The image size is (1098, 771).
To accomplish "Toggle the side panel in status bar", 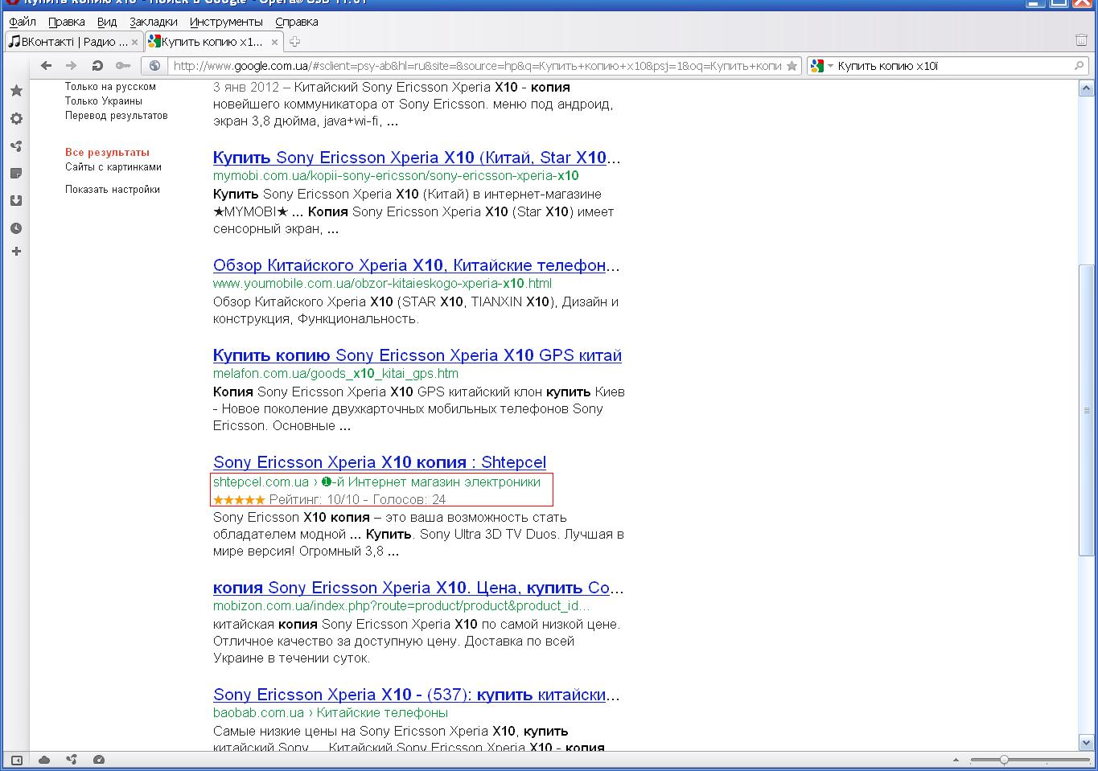I will pos(16,760).
